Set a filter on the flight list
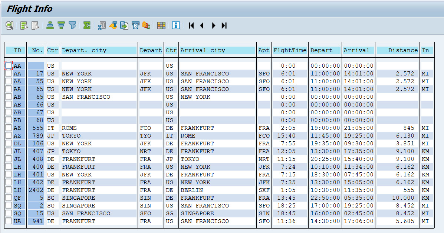This screenshot has height=233, width=444. click(72, 26)
